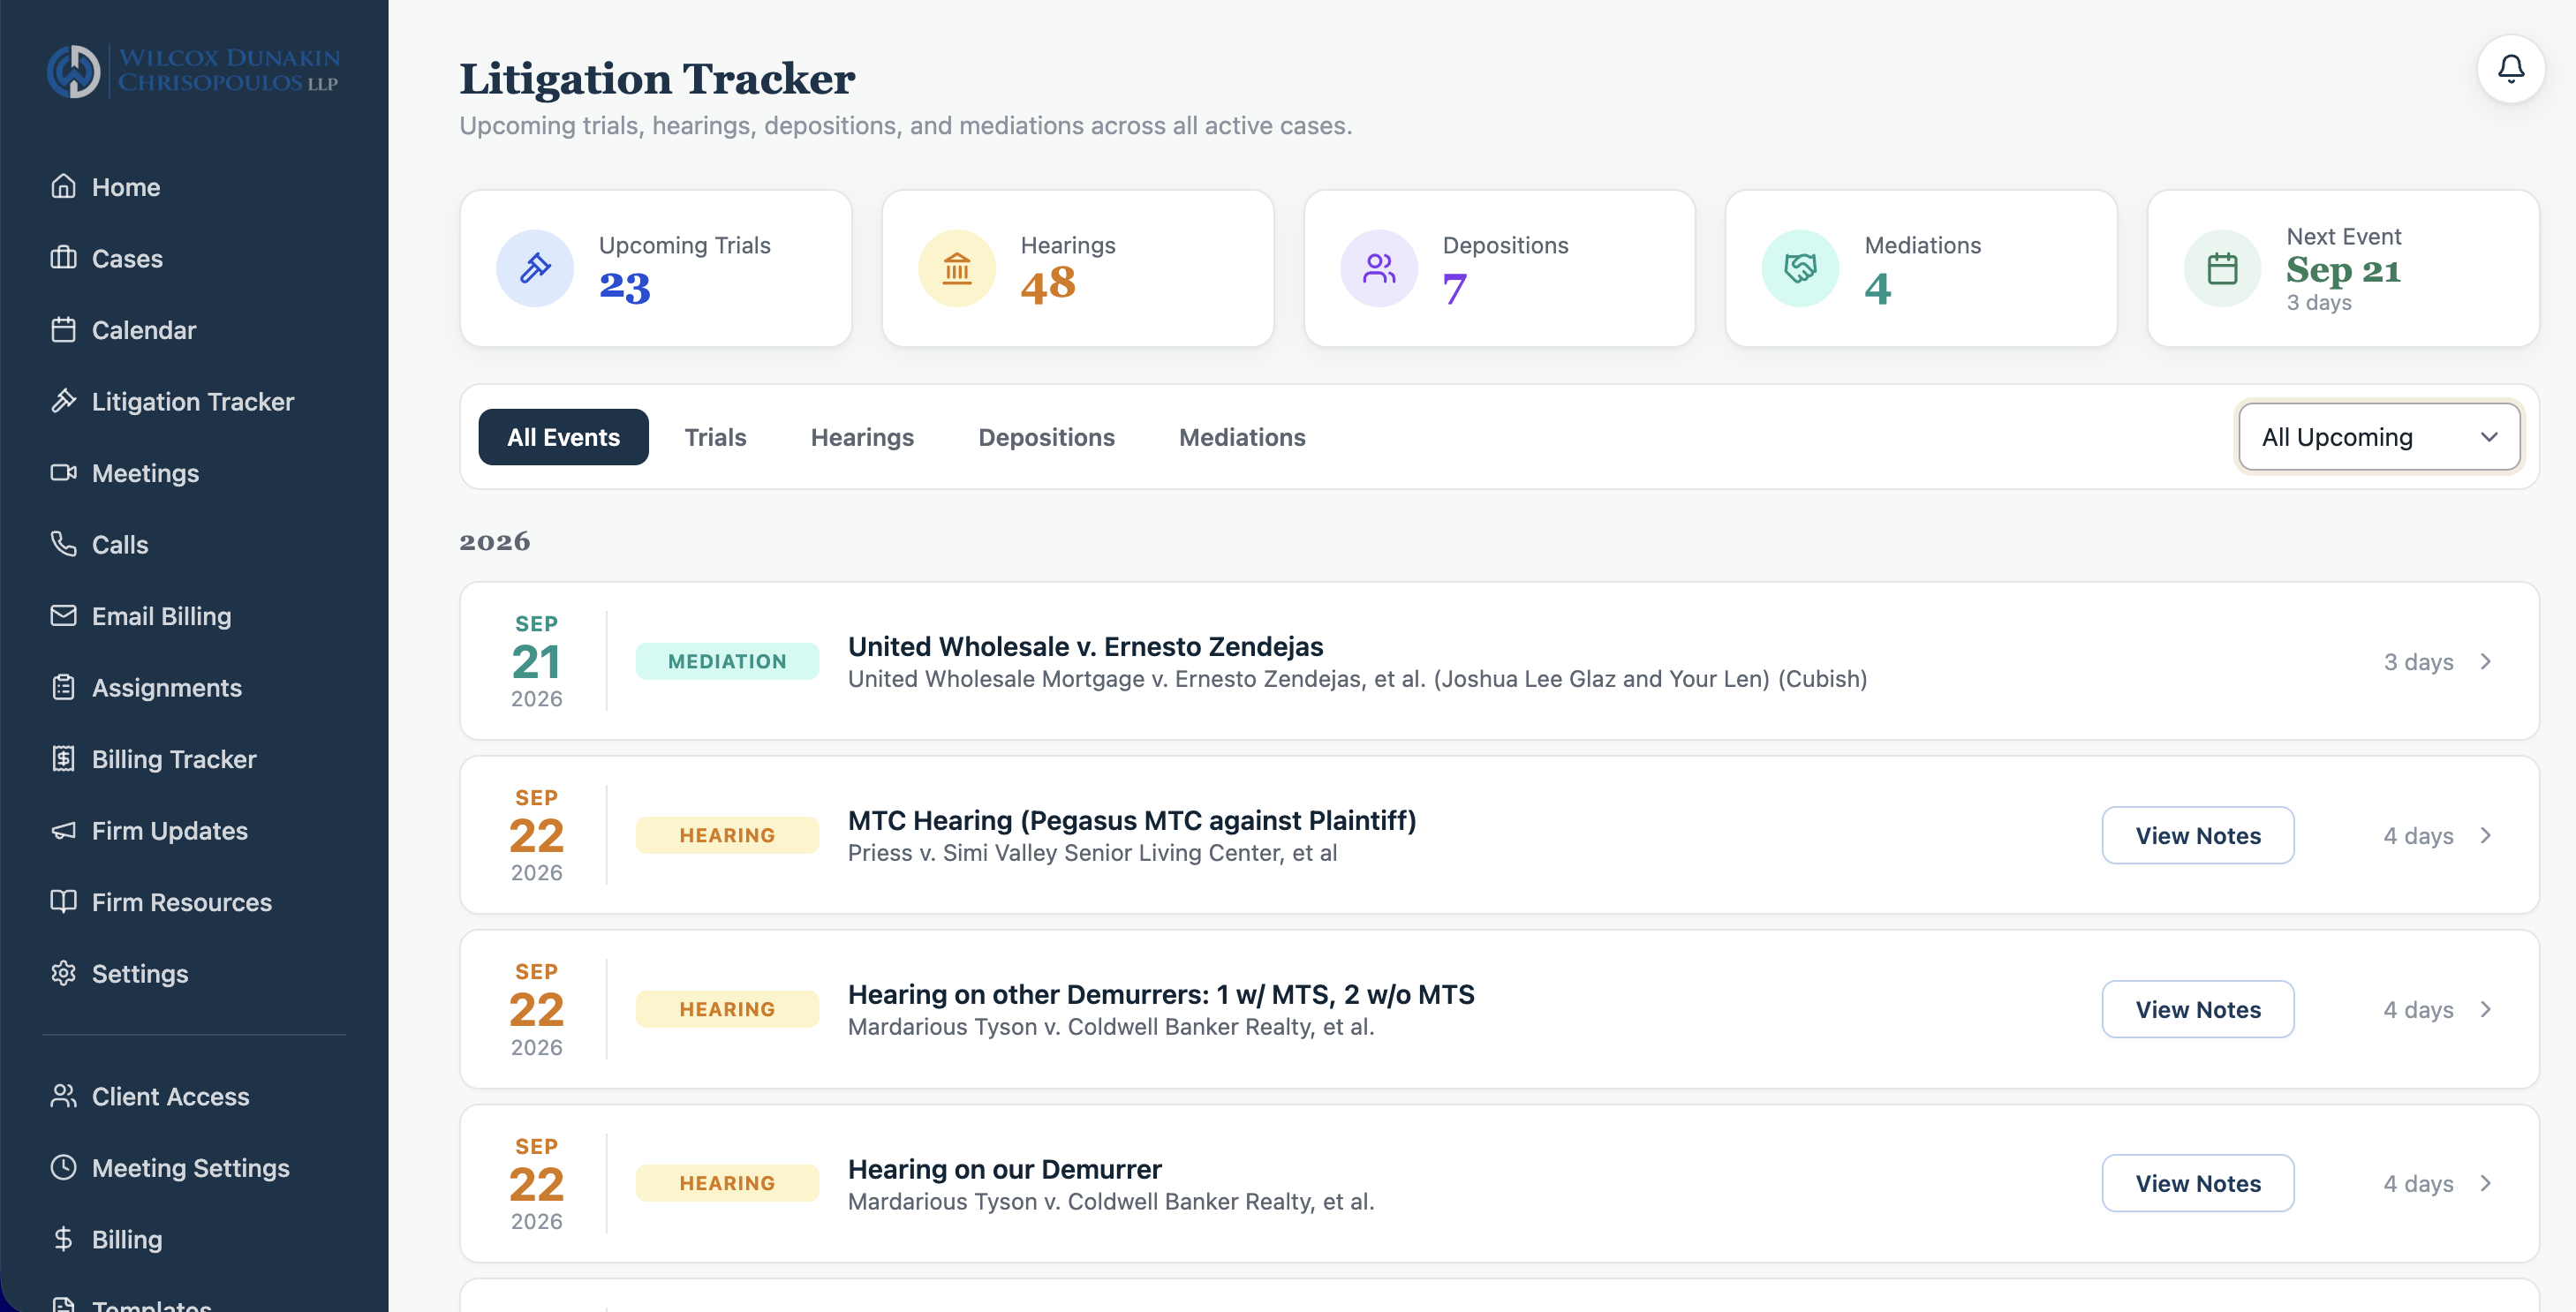Switch to the Hearings tab
This screenshot has width=2576, height=1312.
(862, 437)
